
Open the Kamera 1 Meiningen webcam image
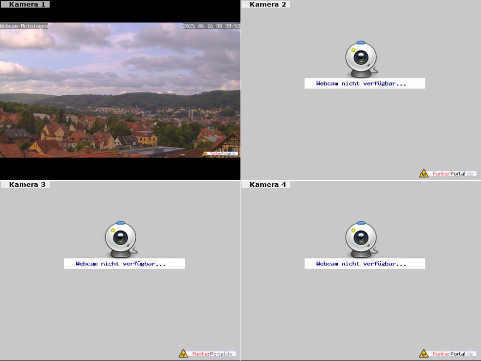[120, 90]
